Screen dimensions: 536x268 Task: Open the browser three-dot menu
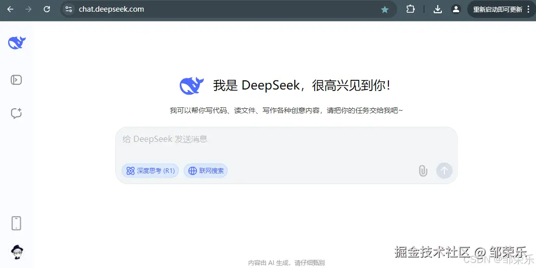(529, 10)
